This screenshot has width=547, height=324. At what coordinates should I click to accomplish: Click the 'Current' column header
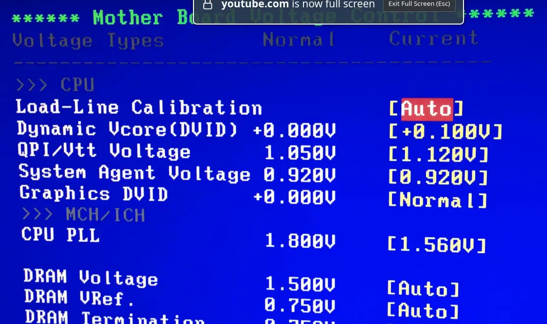coord(434,38)
